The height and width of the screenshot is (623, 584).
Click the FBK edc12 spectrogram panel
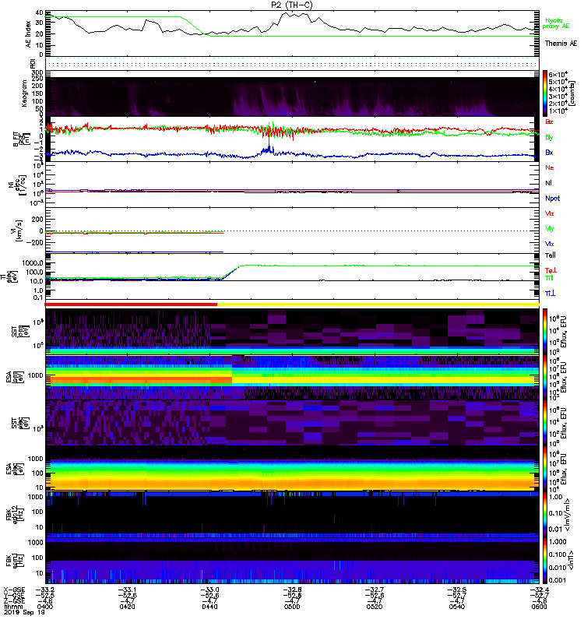292,515
